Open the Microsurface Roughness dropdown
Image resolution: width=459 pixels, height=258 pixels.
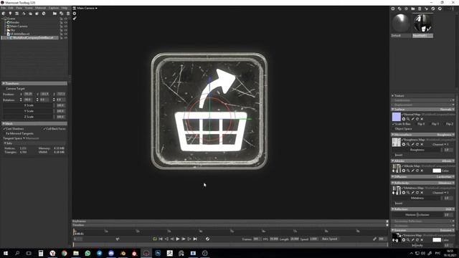click(x=445, y=135)
